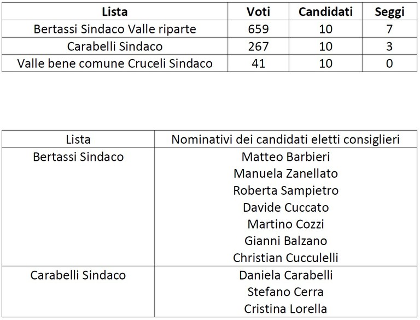The height and width of the screenshot is (320, 420).
Task: Select the 267 votes cell
Action: (x=259, y=46)
